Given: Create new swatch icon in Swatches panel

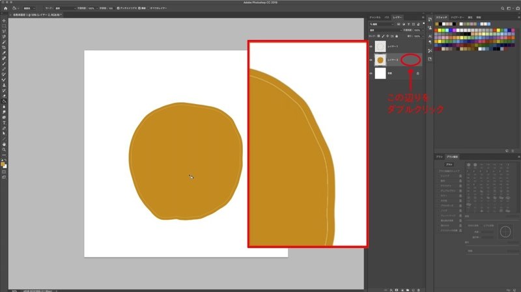Looking at the screenshot, I should click(507, 151).
